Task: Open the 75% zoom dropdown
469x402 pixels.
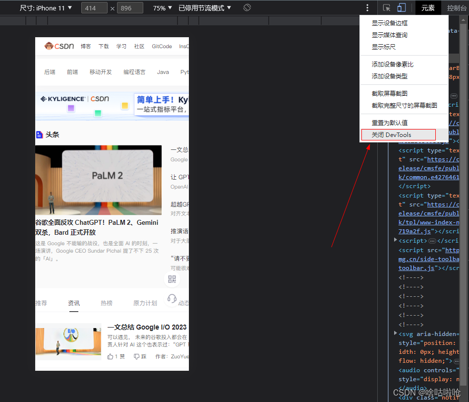Action: pyautogui.click(x=163, y=8)
